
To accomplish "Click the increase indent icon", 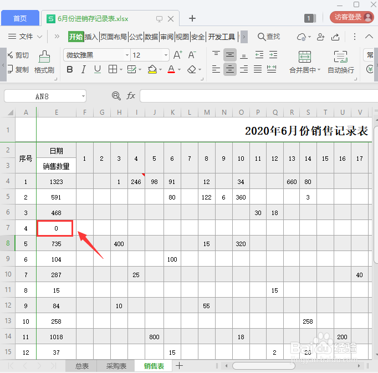I will (273, 55).
